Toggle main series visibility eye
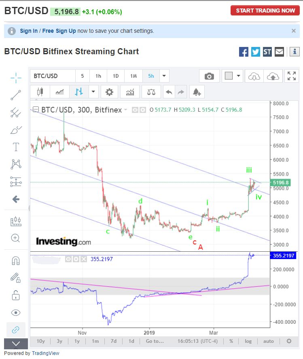 click(x=135, y=110)
